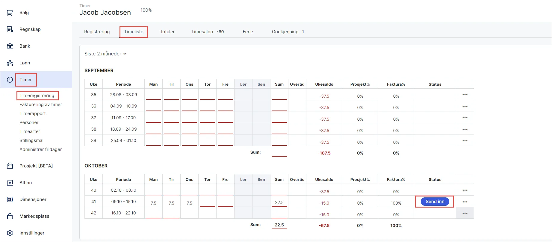552x242 pixels.
Task: Click the Jacob Jacobsen name heading
Action: (105, 13)
